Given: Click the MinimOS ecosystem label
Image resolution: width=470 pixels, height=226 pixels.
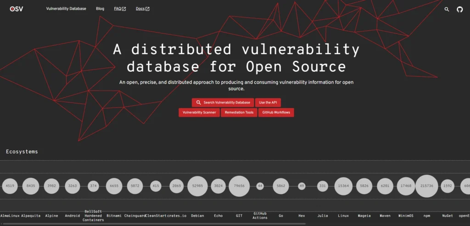Looking at the screenshot, I should [406, 215].
